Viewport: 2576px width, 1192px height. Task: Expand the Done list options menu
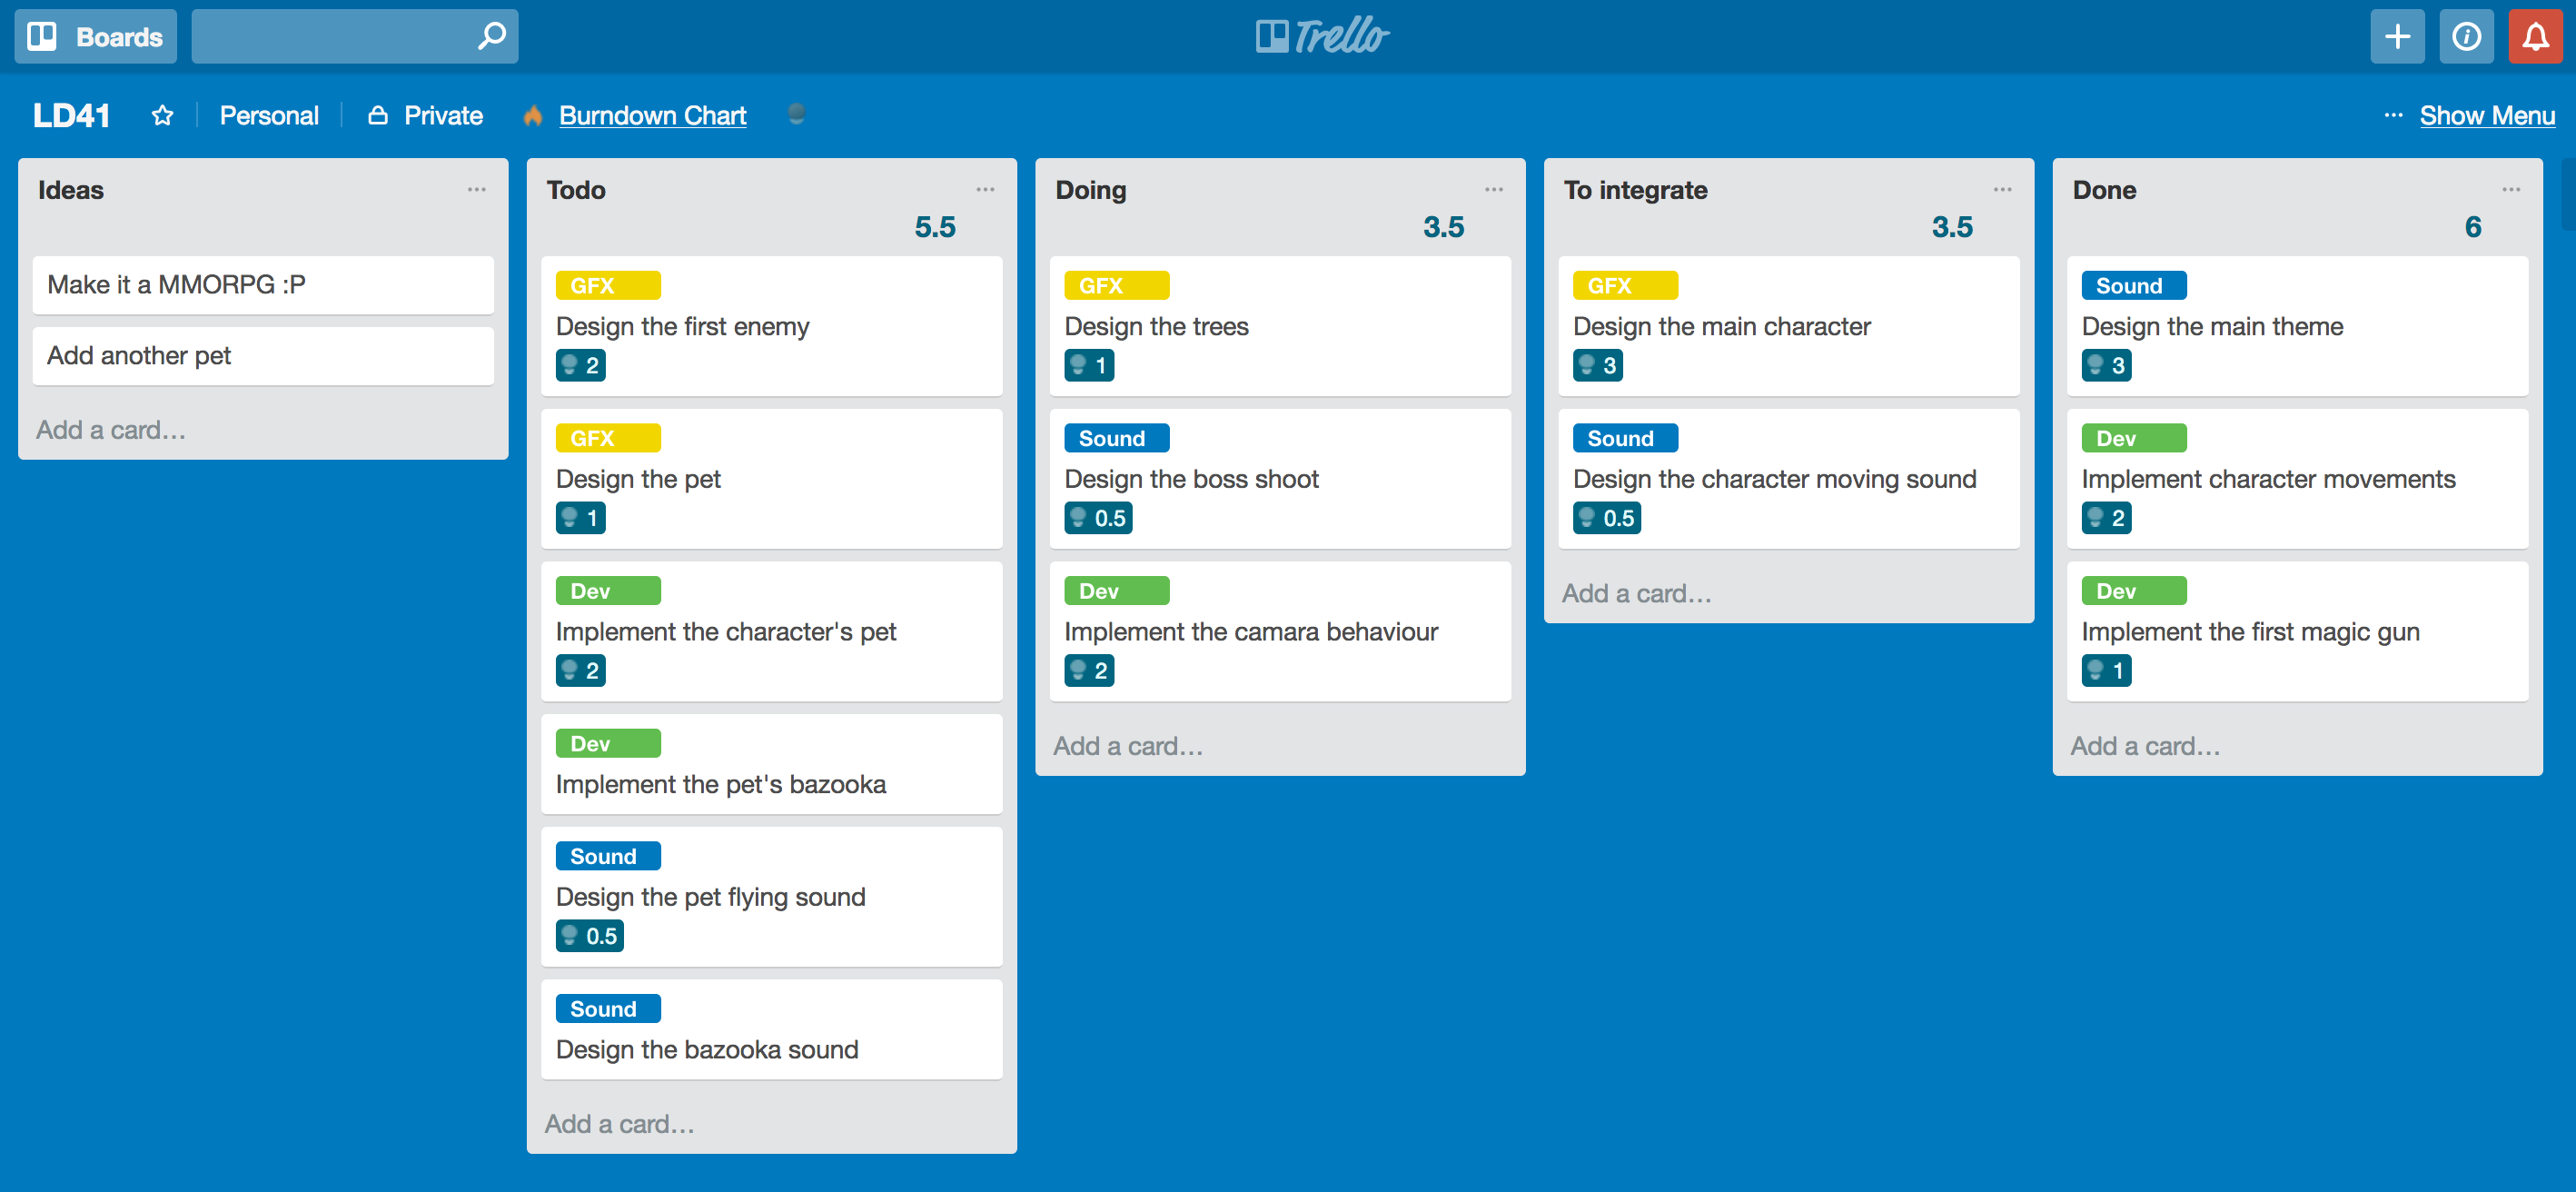tap(2511, 189)
